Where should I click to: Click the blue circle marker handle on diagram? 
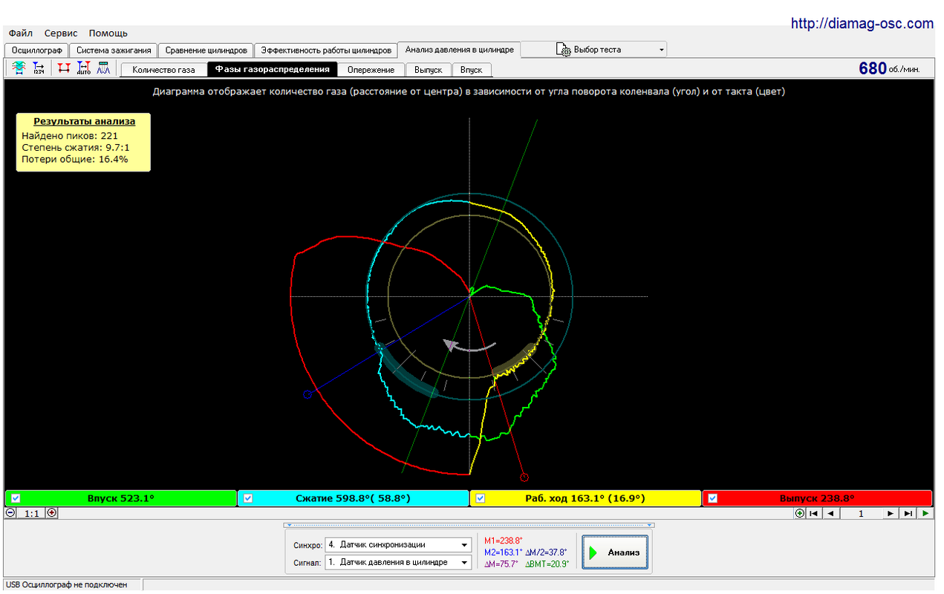[307, 394]
